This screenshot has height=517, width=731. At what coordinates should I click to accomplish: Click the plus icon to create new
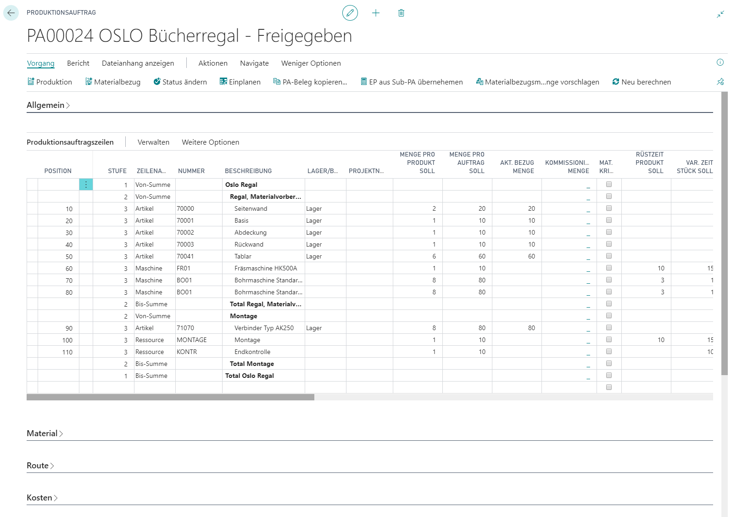[x=376, y=13]
